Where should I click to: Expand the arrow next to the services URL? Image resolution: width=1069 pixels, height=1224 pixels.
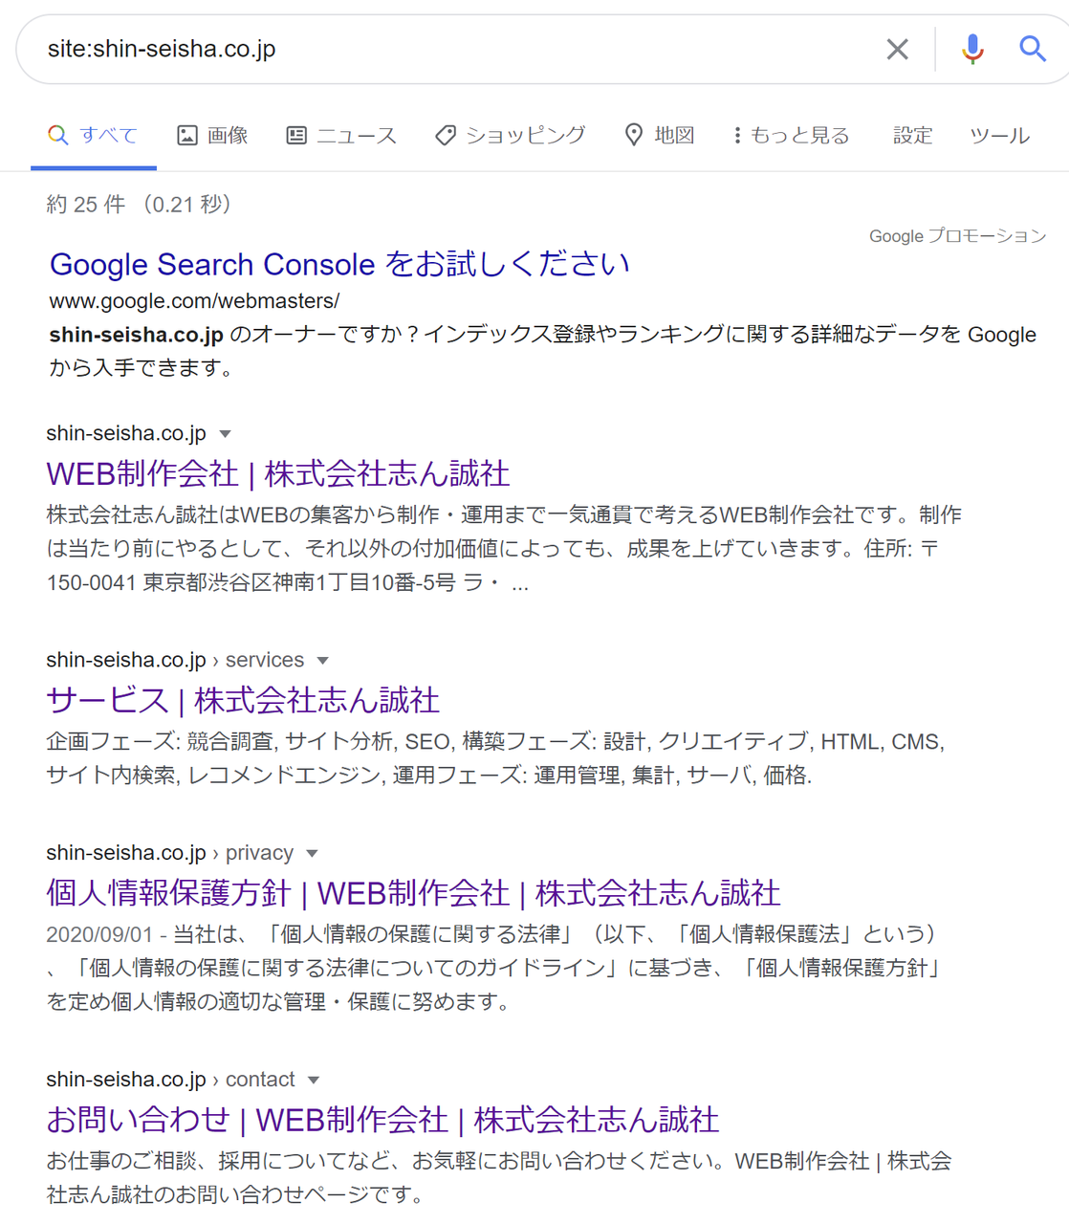pyautogui.click(x=322, y=661)
